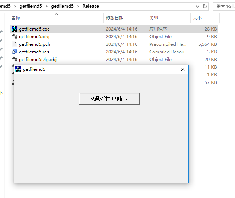235x198 pixels.
Task: Select the getfilemd5.exe application icon
Action: [15, 29]
